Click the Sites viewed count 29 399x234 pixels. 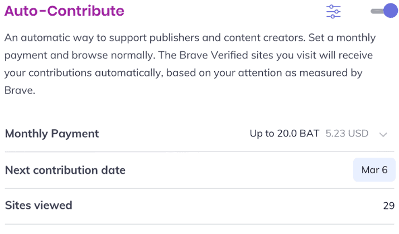pyautogui.click(x=389, y=206)
